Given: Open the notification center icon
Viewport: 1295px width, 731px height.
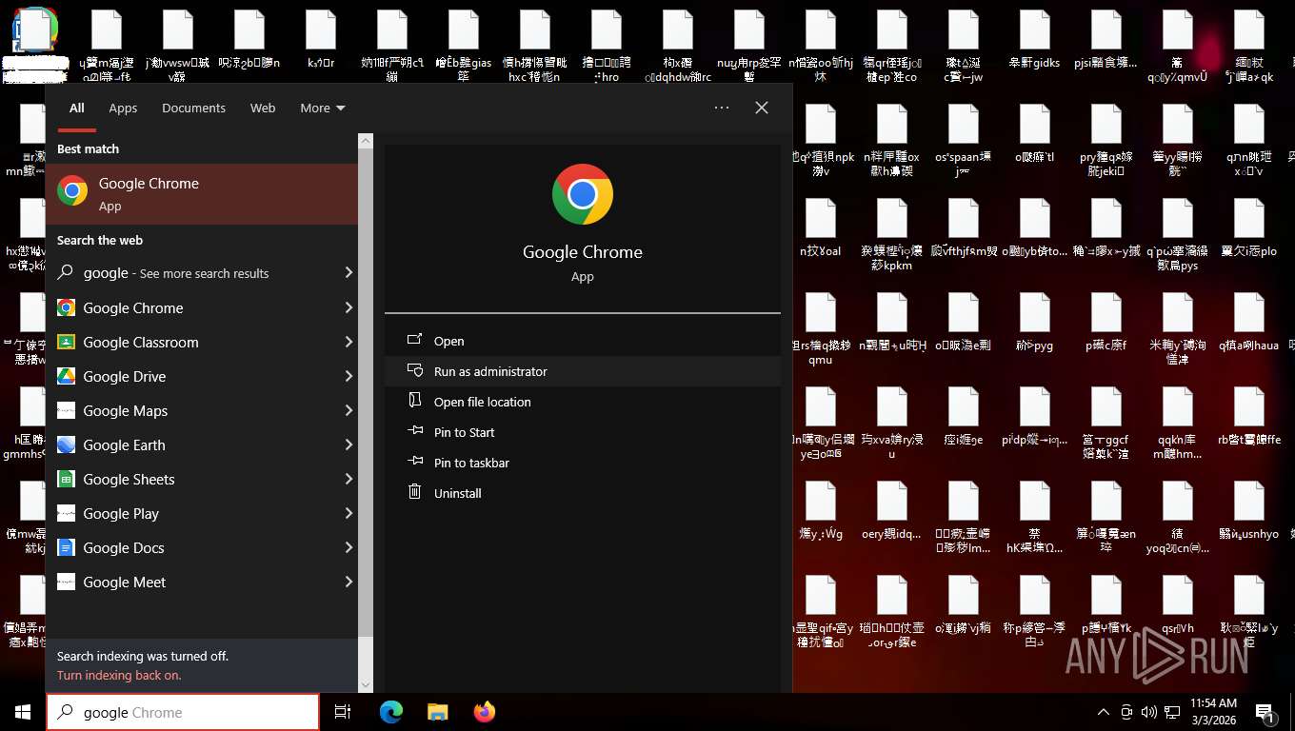Looking at the screenshot, I should (1265, 712).
